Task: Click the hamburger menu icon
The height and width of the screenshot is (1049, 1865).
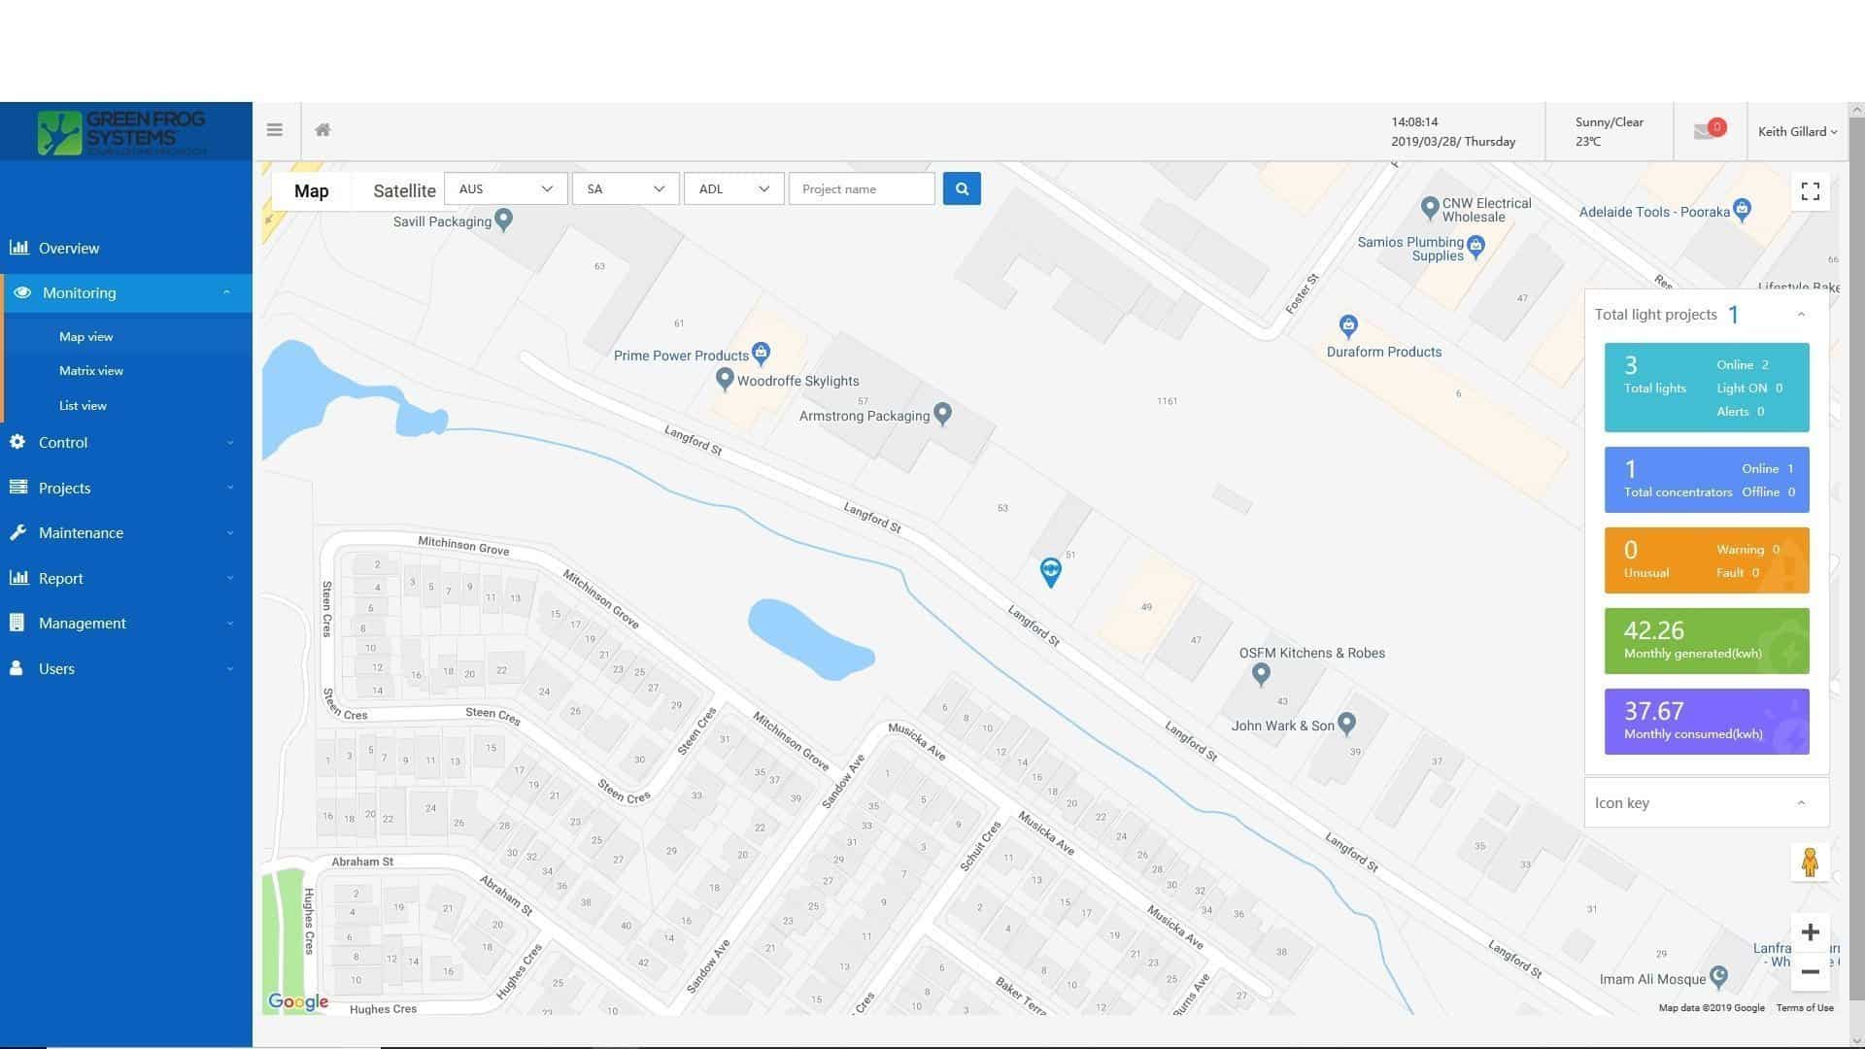Action: (x=275, y=130)
